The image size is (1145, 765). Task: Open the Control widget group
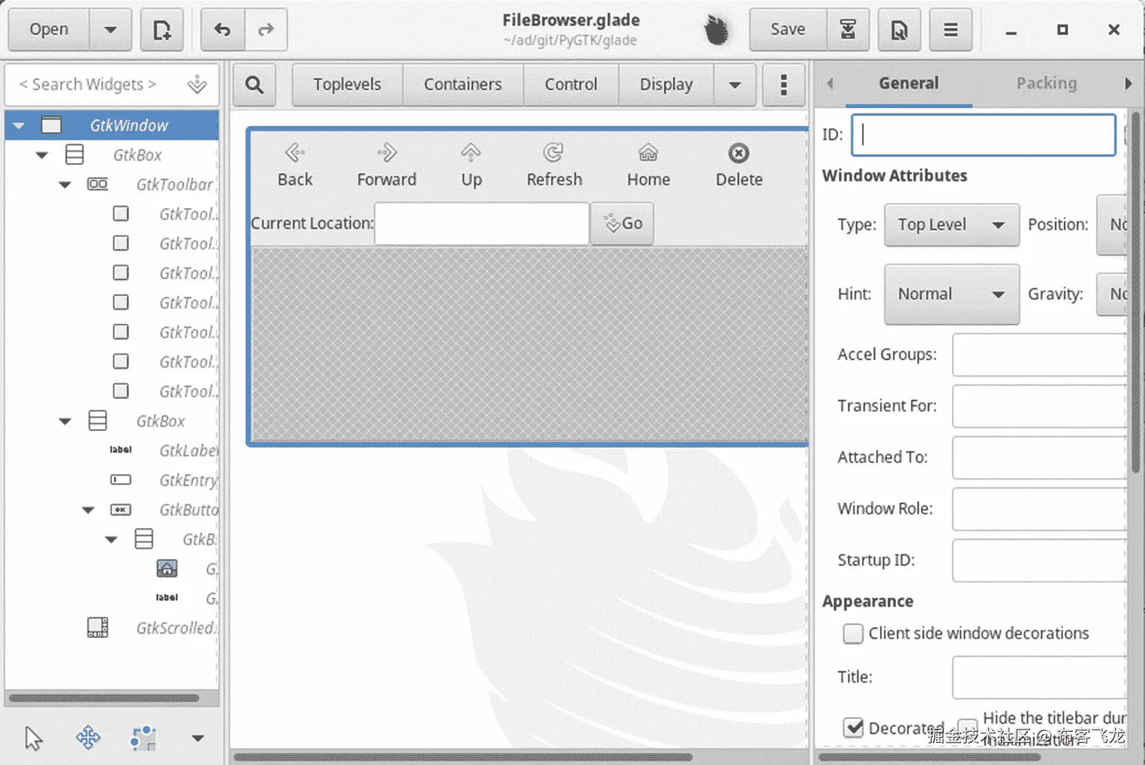[571, 85]
